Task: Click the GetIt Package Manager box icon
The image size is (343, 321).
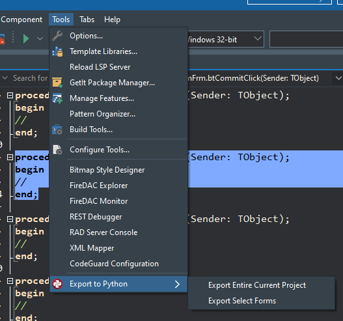Action: (57, 83)
